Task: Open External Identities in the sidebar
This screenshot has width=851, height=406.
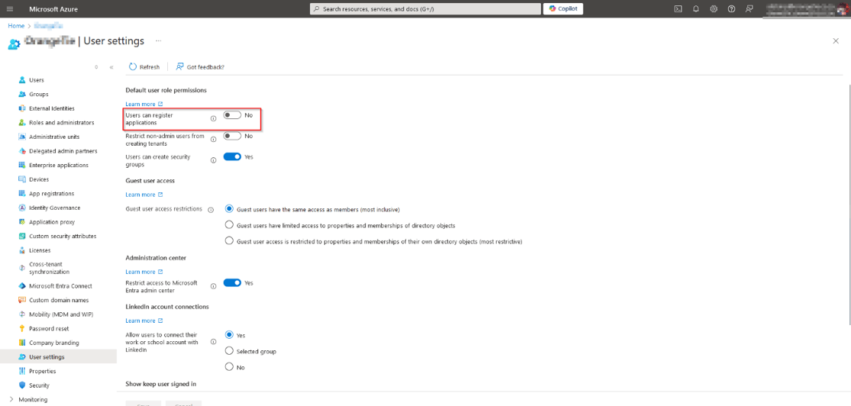Action: click(52, 108)
